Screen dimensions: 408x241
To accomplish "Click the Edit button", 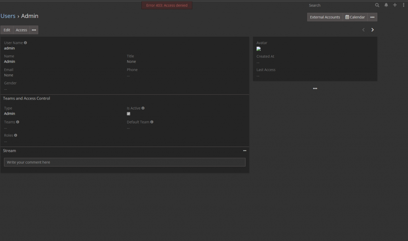I will [x=7, y=30].
